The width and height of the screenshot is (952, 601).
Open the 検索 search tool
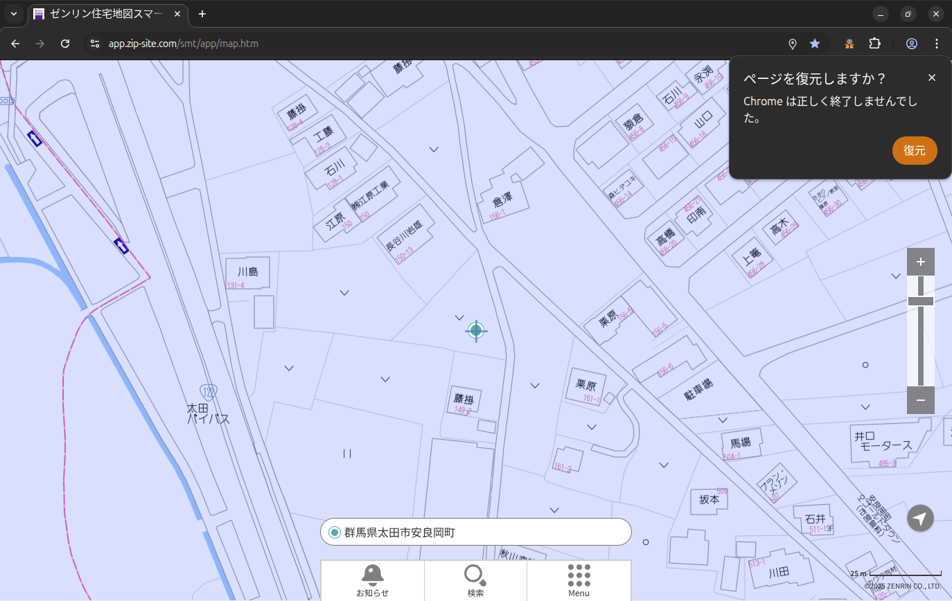475,575
